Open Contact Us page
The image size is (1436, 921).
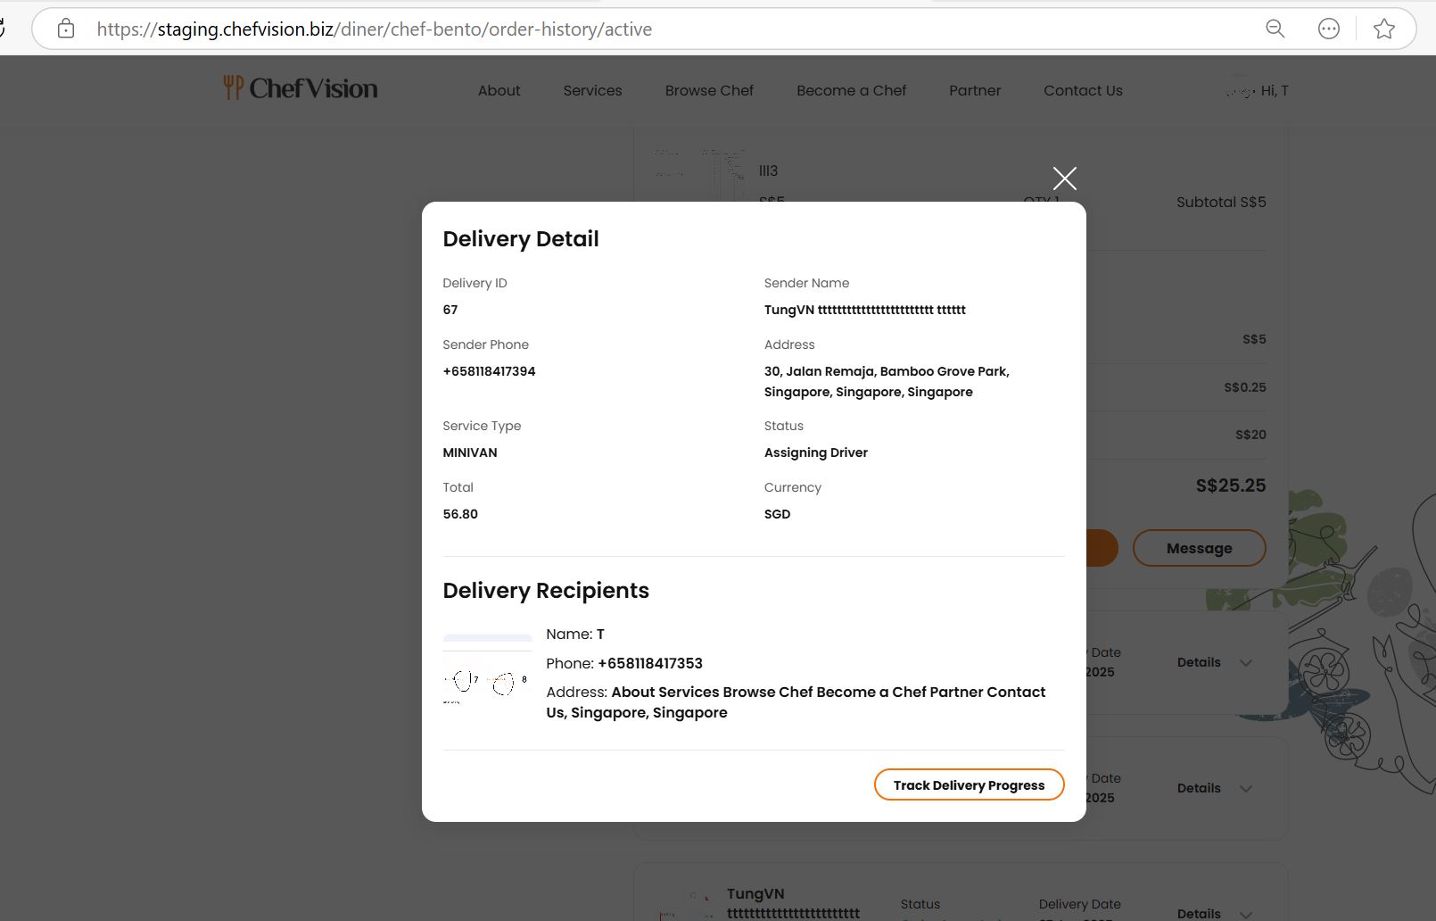(x=1083, y=91)
